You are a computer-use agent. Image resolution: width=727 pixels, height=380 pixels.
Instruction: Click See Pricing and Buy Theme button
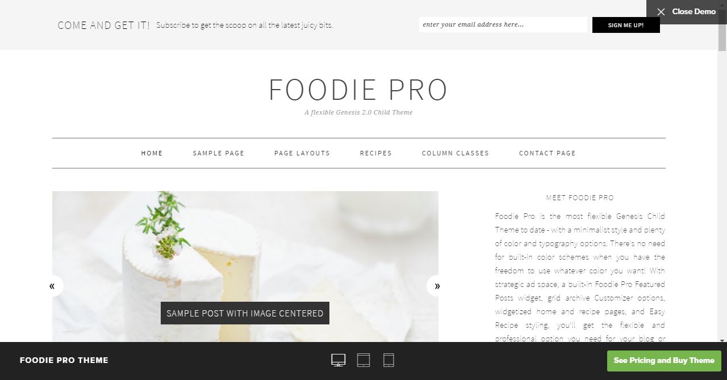[x=664, y=361]
